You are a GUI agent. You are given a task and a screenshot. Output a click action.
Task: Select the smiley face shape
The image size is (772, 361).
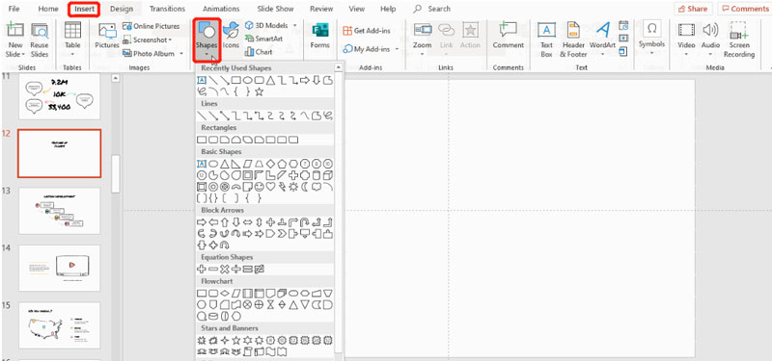(259, 187)
